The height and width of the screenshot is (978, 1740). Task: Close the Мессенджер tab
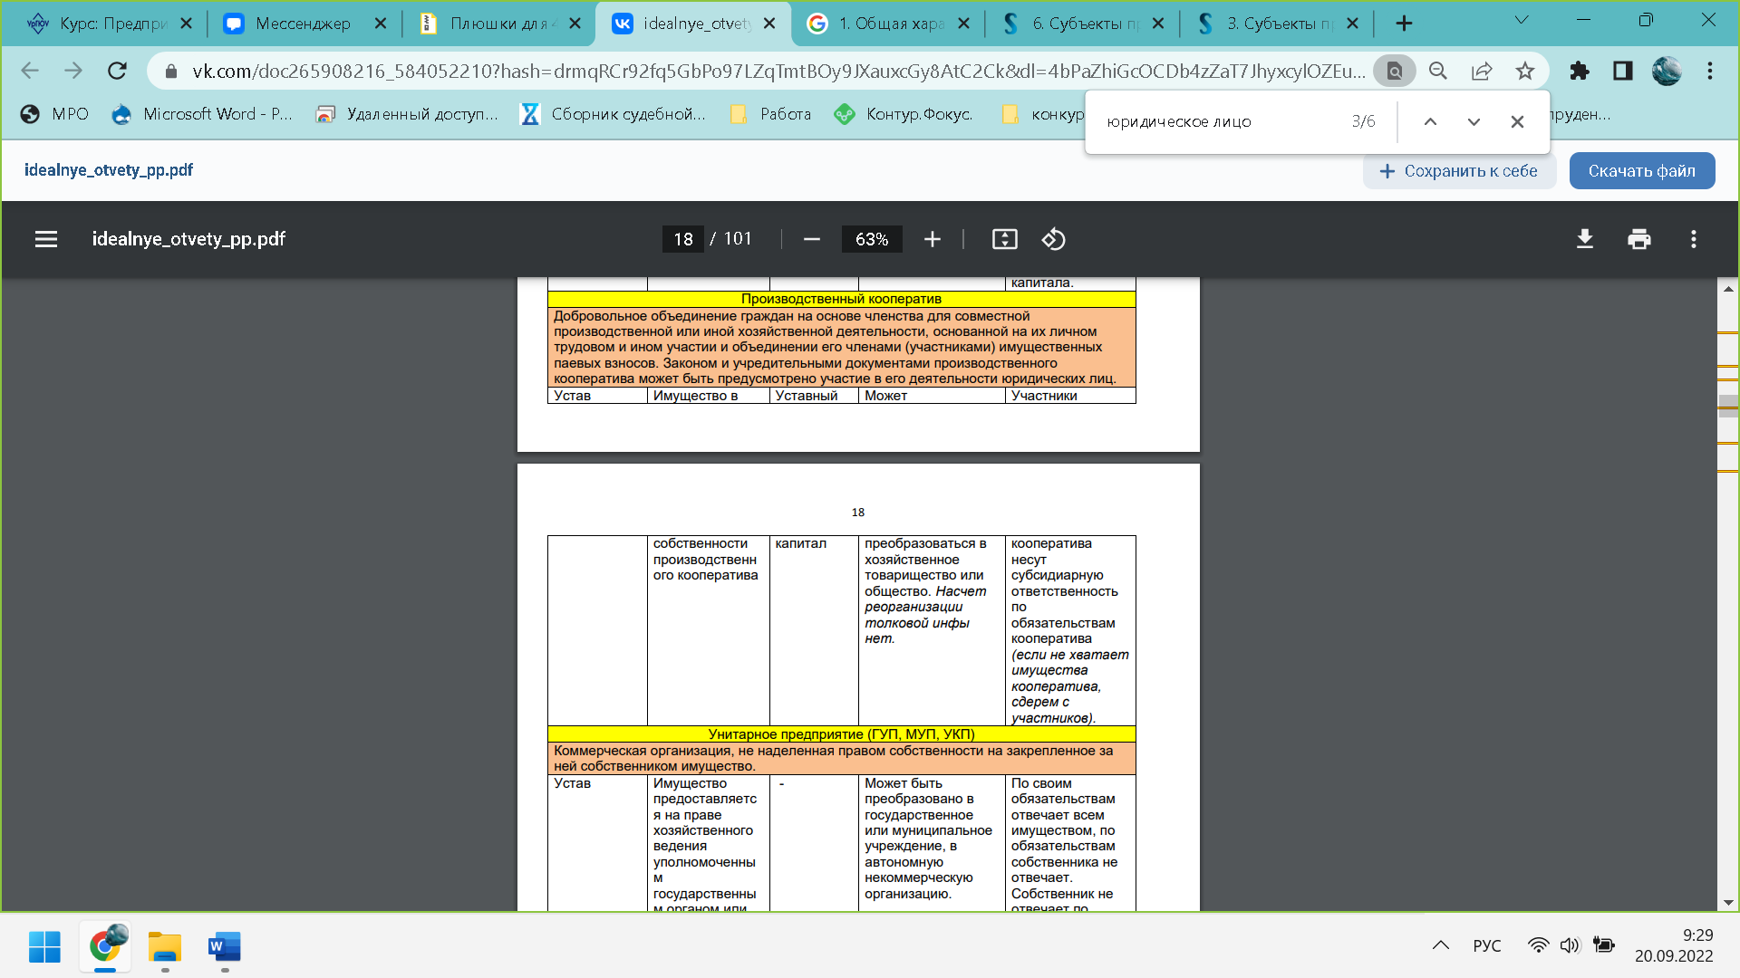(x=381, y=24)
